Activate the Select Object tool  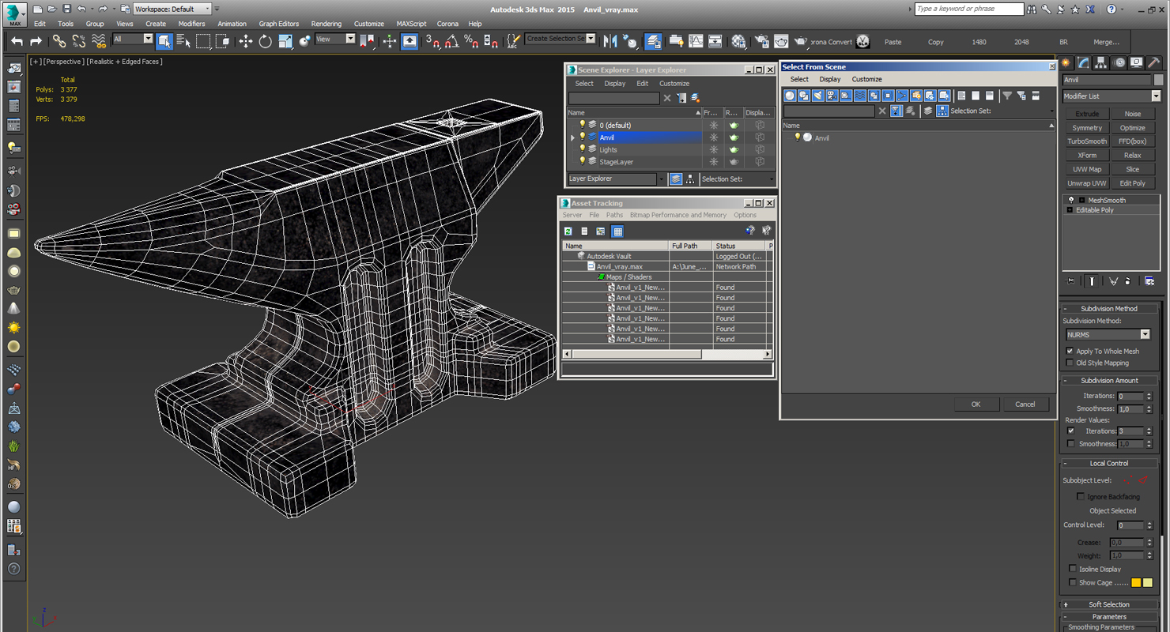[164, 41]
